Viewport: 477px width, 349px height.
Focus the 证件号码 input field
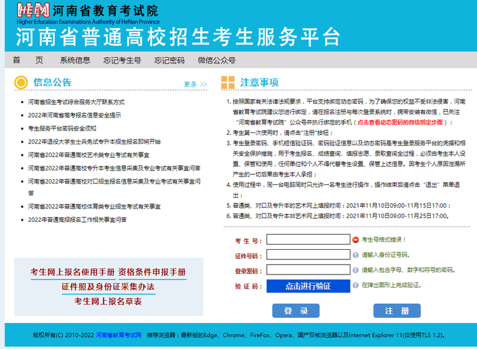coord(308,254)
